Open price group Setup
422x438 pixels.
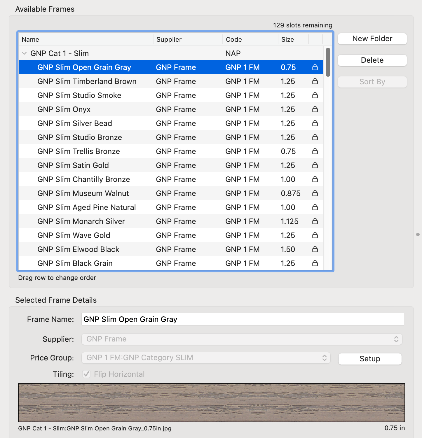(370, 359)
